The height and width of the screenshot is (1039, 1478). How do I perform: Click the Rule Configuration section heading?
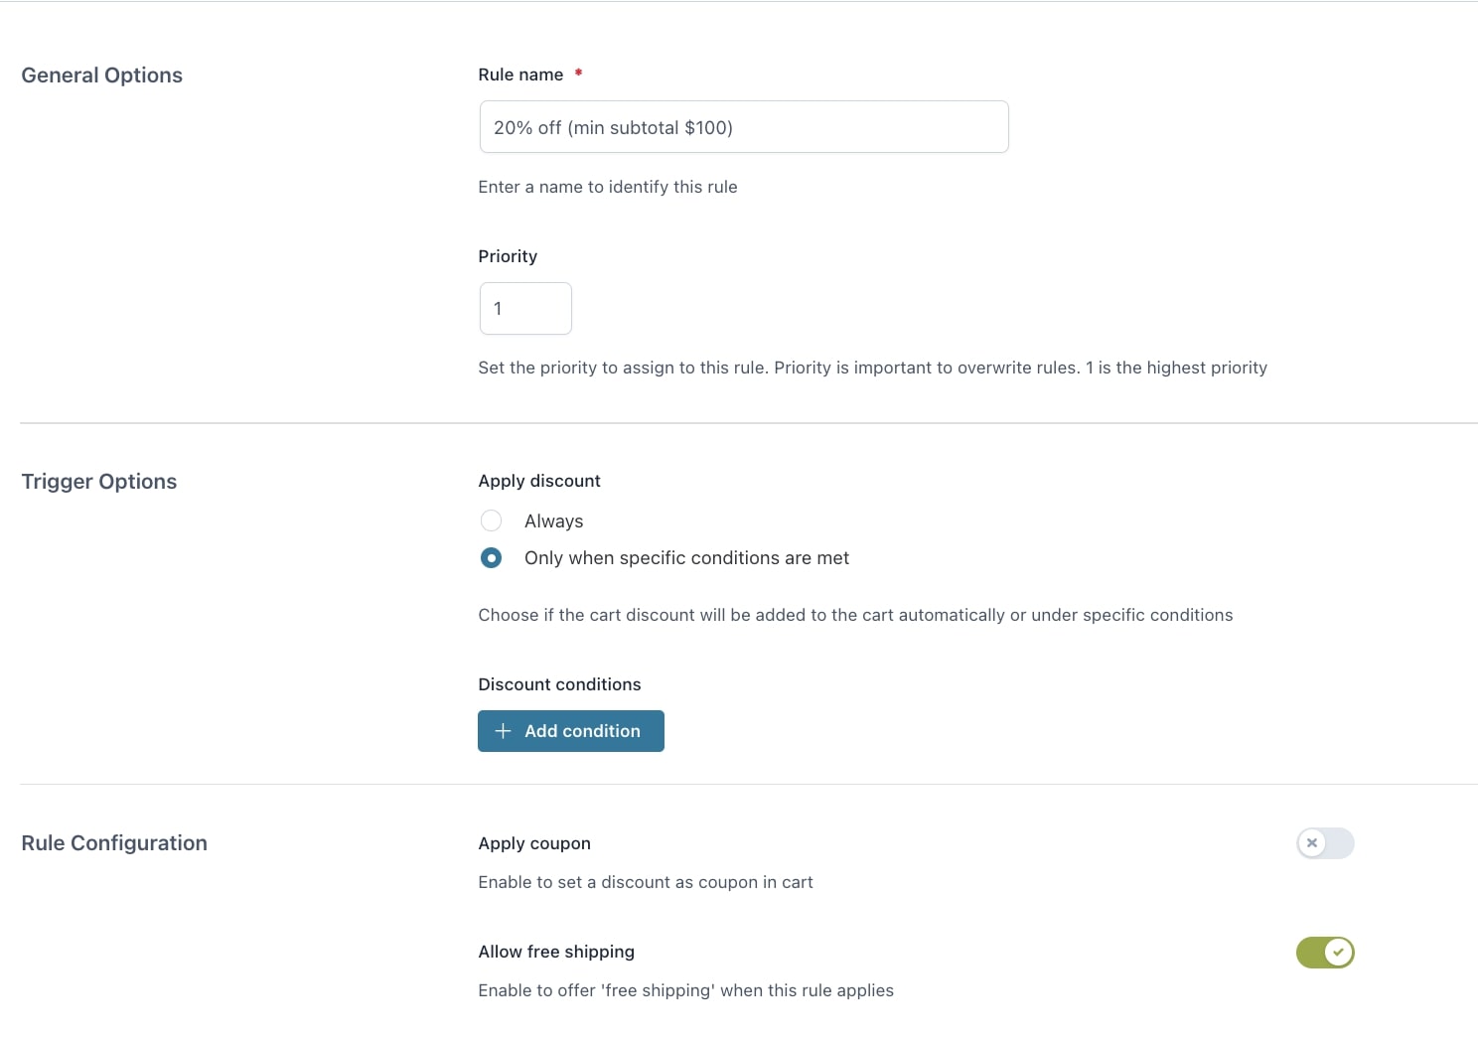[x=114, y=843]
